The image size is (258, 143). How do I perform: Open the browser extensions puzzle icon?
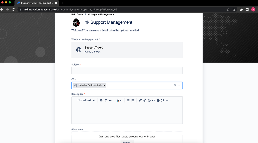pos(241,10)
